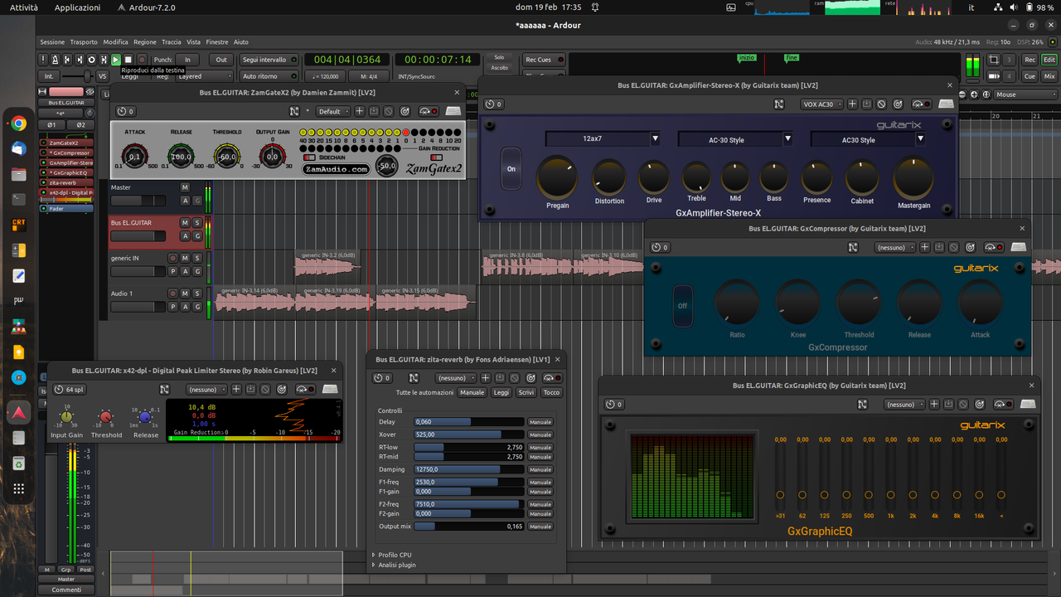Viewport: 1061px width, 597px height.
Task: Switch to the Mix window button
Action: pyautogui.click(x=1049, y=75)
